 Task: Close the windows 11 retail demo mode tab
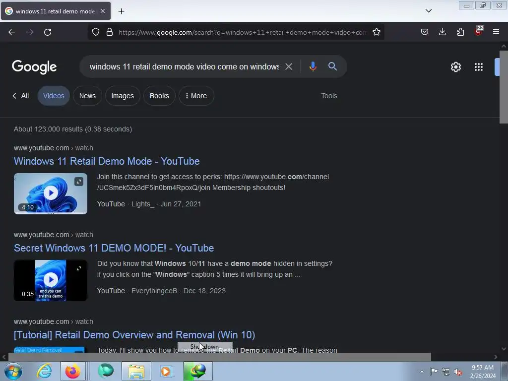[102, 11]
